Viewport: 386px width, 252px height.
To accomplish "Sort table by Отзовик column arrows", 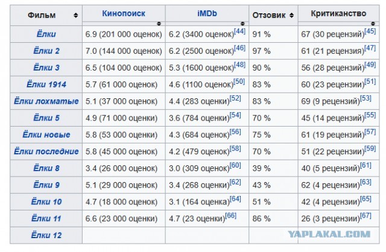I will (289, 14).
